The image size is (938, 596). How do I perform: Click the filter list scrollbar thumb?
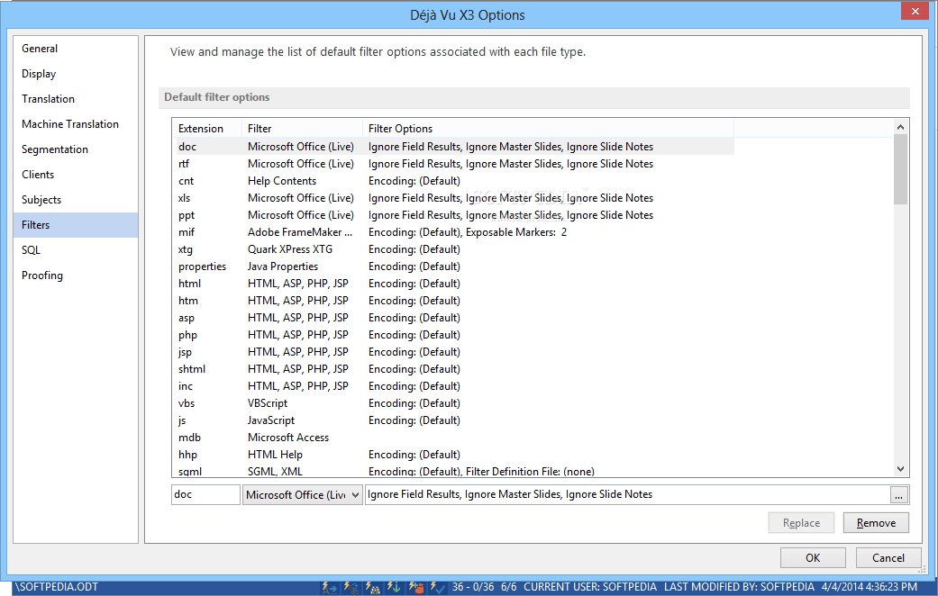[900, 169]
